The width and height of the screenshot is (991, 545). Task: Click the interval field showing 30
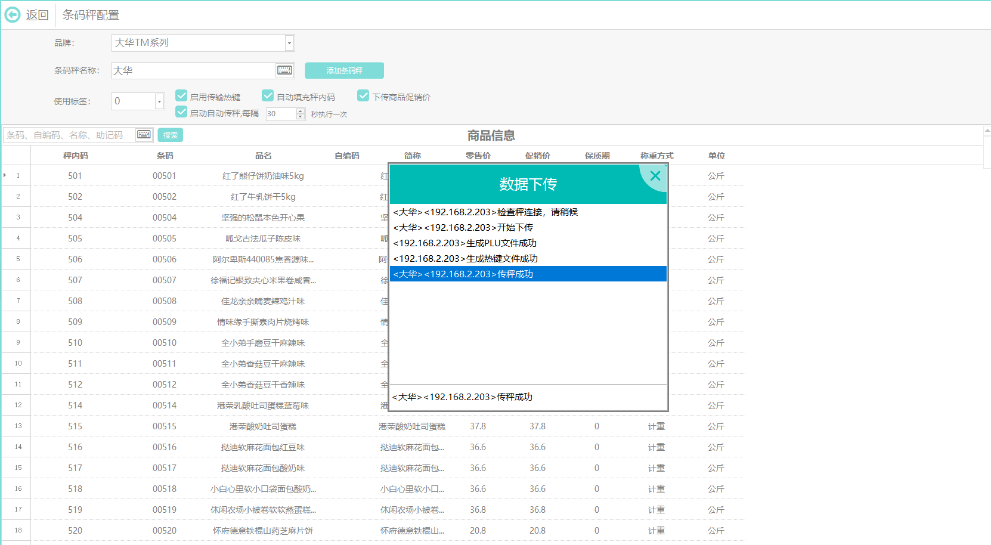tap(281, 114)
